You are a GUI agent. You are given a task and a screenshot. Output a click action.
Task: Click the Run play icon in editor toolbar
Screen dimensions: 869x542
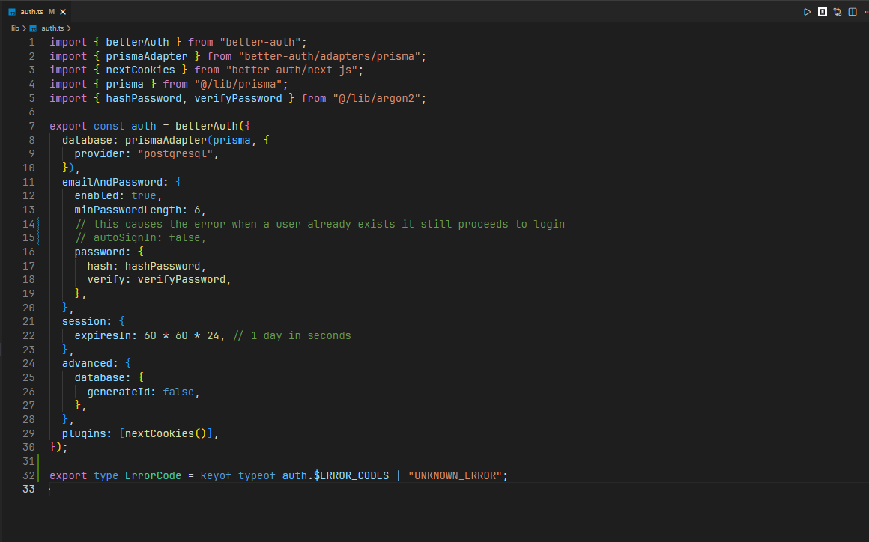click(807, 12)
